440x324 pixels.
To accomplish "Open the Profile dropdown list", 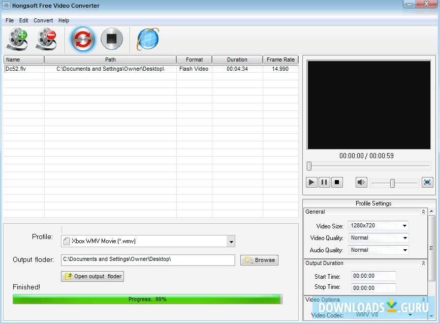I will pos(231,242).
